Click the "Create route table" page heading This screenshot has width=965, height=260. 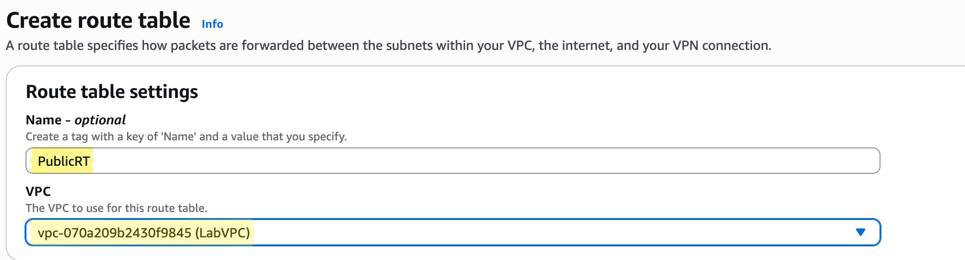click(x=98, y=21)
